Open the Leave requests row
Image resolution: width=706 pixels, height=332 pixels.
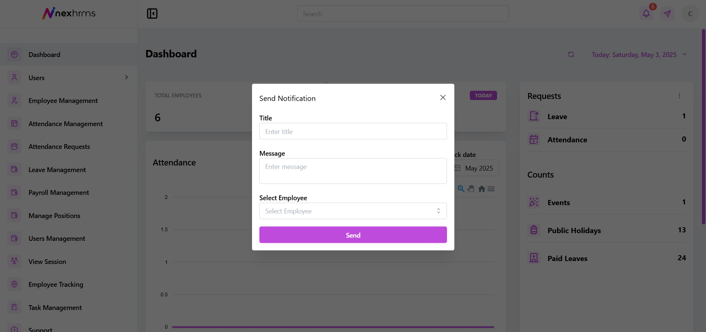[607, 116]
